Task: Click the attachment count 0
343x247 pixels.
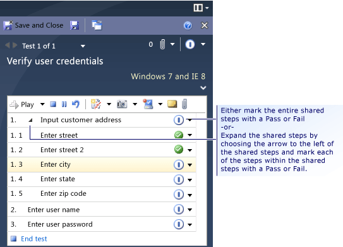Action: pyautogui.click(x=151, y=44)
